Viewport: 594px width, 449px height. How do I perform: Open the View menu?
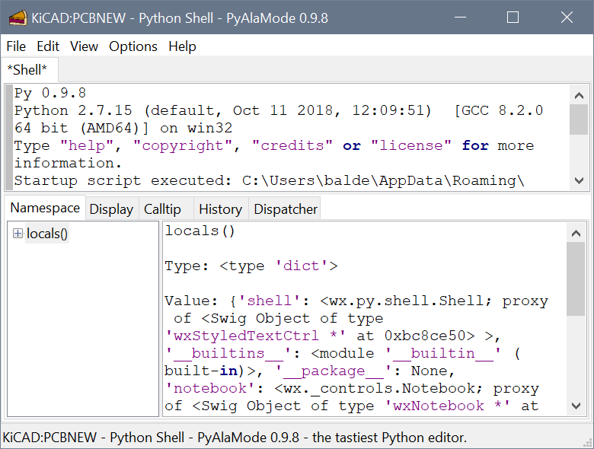tap(84, 46)
